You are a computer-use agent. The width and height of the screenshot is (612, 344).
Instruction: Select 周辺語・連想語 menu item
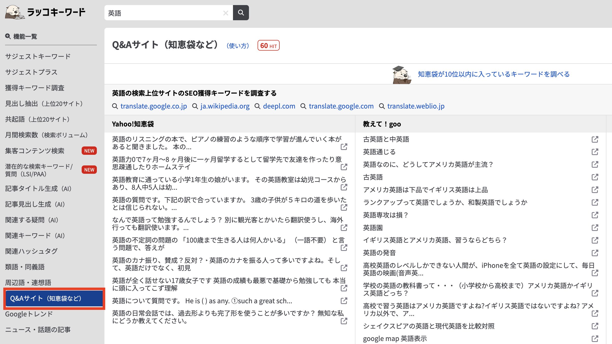[x=28, y=283]
